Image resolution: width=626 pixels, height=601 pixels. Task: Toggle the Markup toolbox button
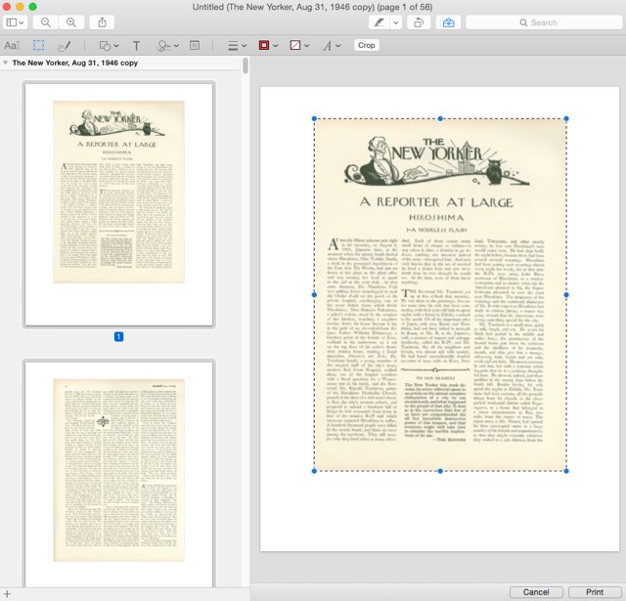point(448,22)
